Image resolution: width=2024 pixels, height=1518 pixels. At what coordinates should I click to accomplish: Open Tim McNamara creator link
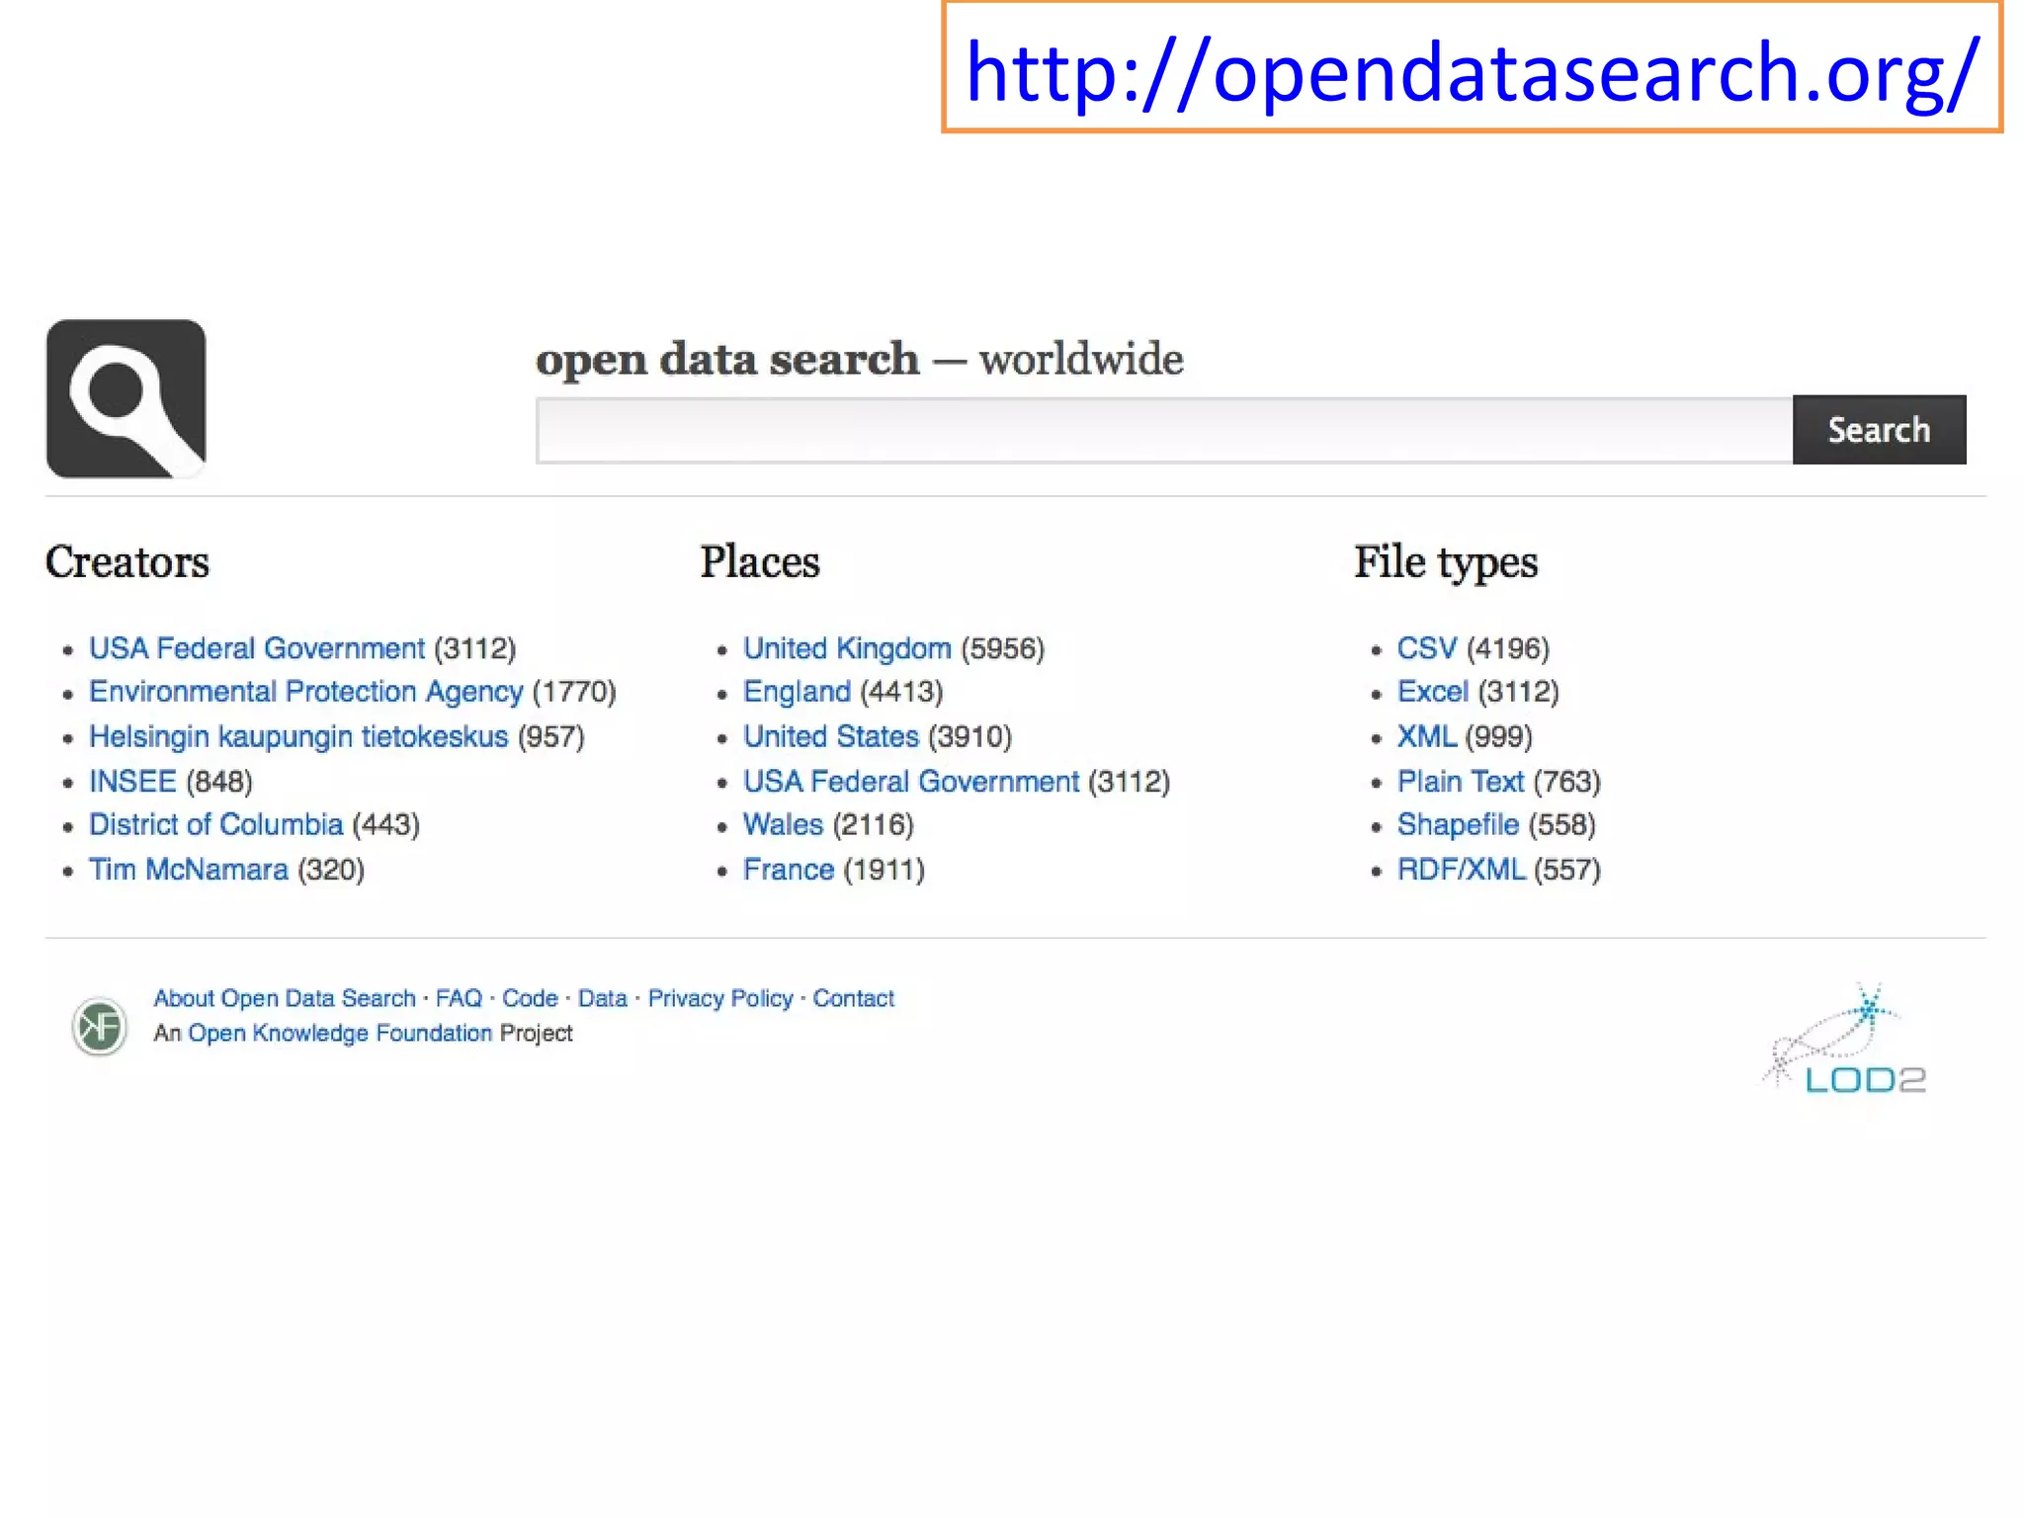click(189, 870)
